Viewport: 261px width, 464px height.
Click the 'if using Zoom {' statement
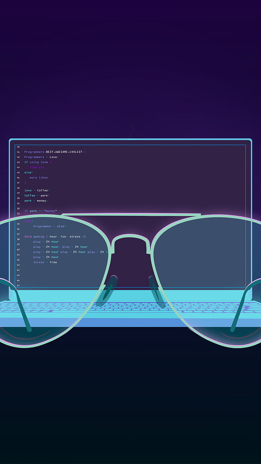coord(38,162)
